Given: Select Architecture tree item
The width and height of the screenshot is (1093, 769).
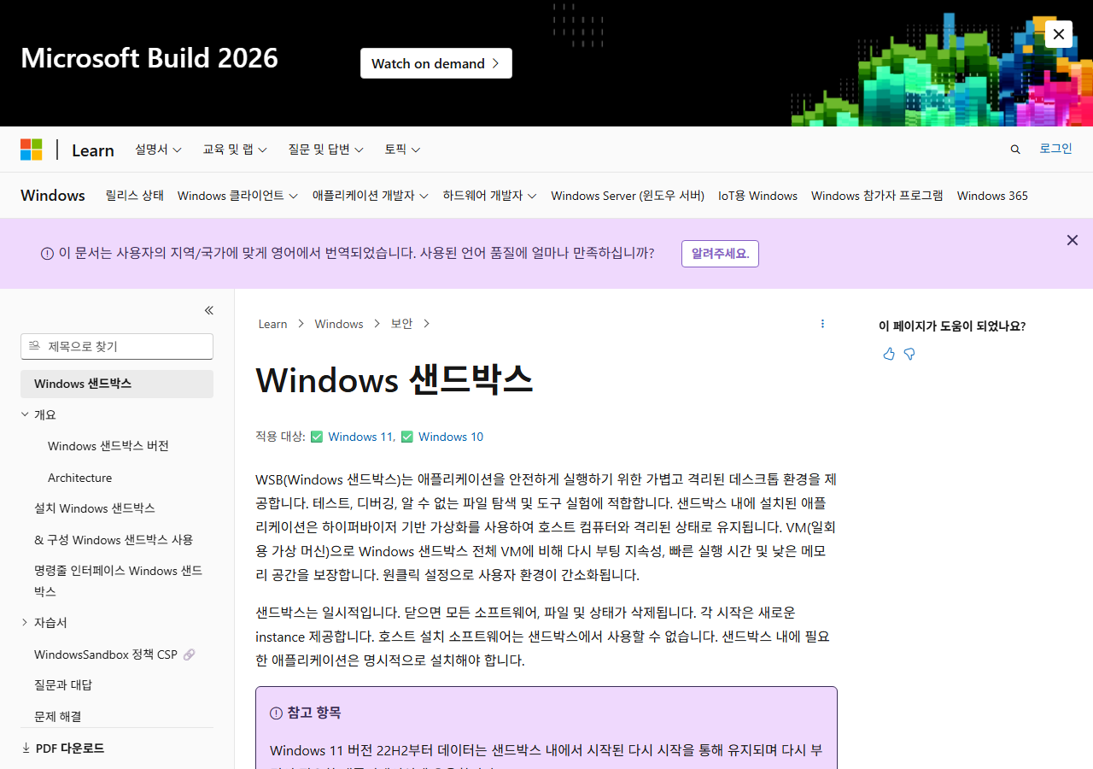Looking at the screenshot, I should [x=80, y=478].
